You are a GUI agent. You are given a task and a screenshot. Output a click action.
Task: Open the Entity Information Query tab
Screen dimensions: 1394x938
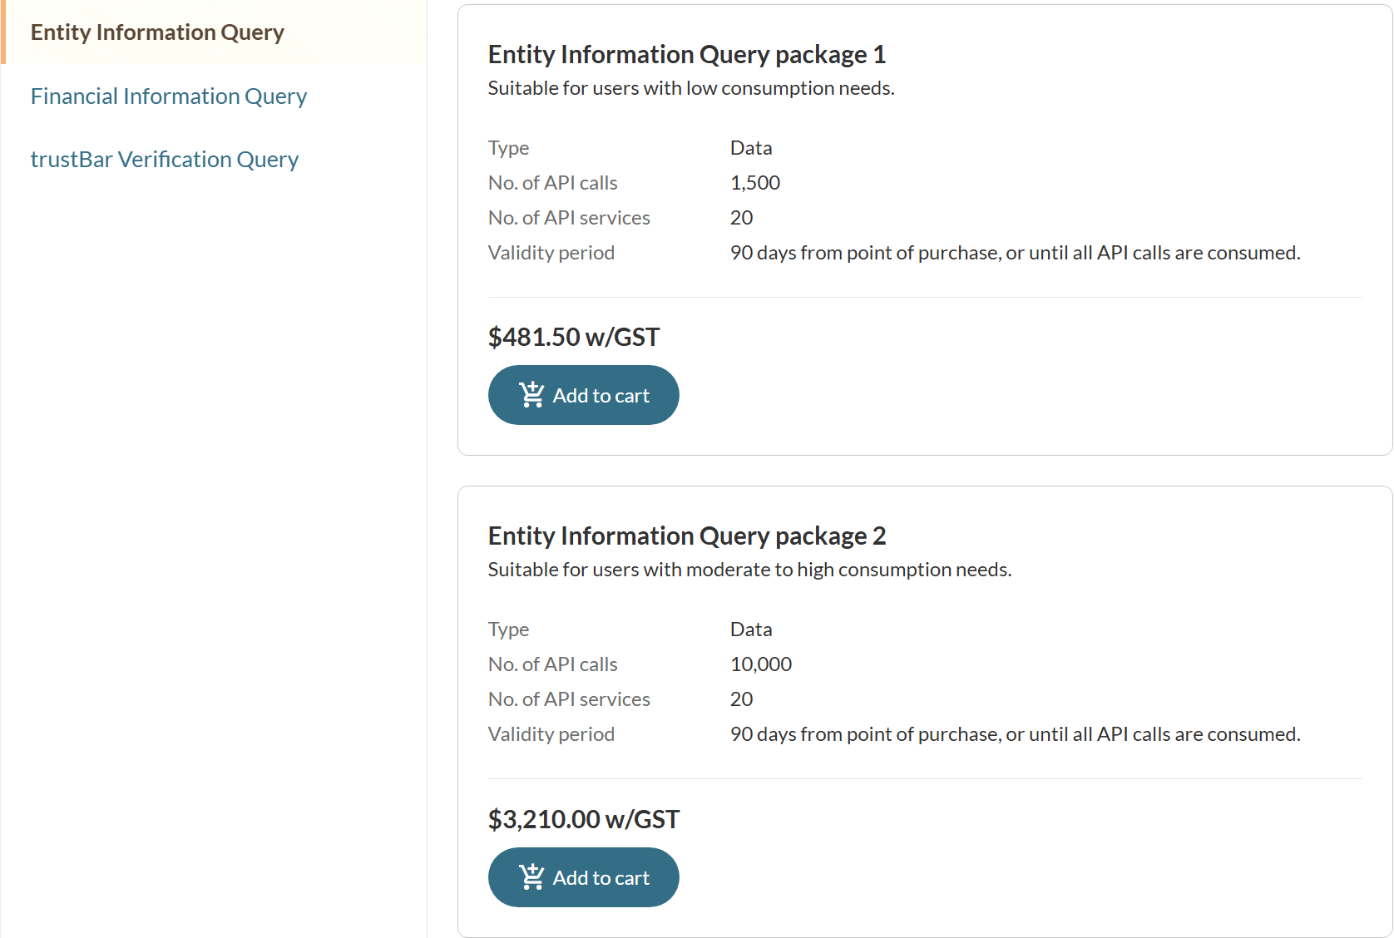157,32
